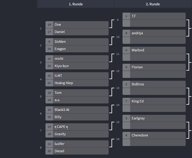Image resolution: width=192 pixels, height=158 pixels.
Task: Select the 2. Runde column header
Action: point(153,4)
